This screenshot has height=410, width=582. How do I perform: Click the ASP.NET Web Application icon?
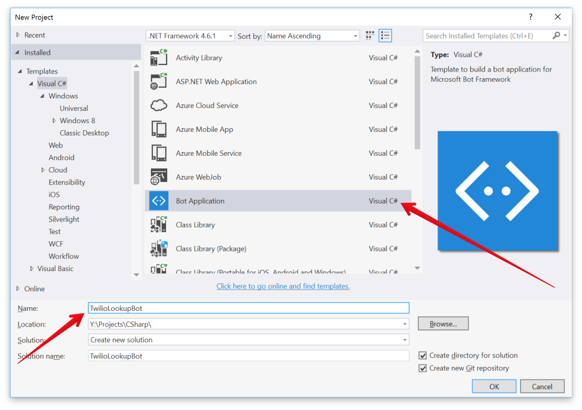point(159,81)
